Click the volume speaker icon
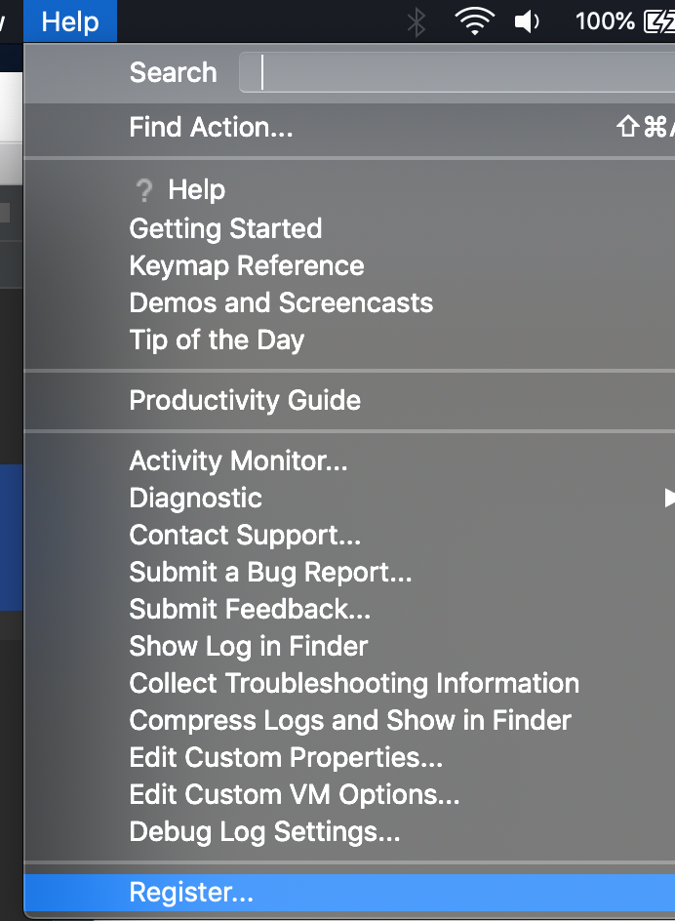The width and height of the screenshot is (675, 921). tap(527, 21)
